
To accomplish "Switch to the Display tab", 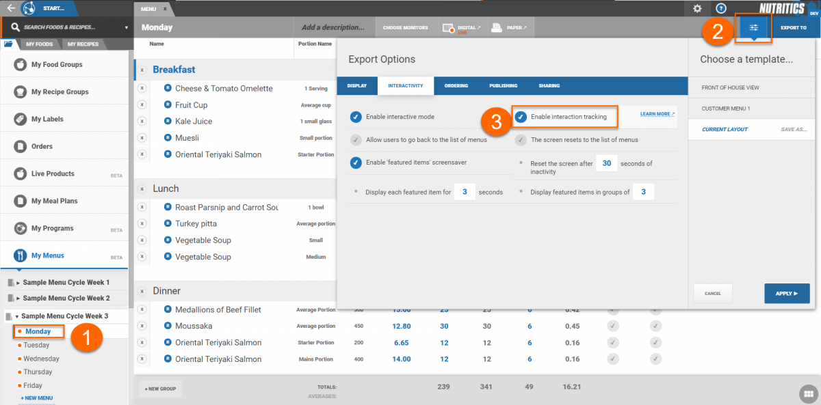I will point(357,86).
